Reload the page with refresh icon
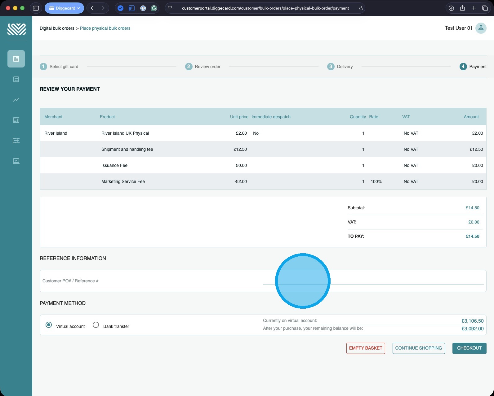This screenshot has height=396, width=494. coord(361,8)
